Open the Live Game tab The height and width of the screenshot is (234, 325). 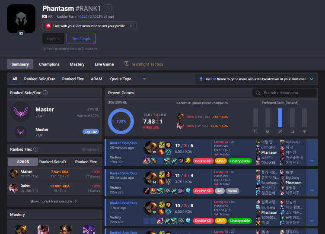pyautogui.click(x=104, y=64)
